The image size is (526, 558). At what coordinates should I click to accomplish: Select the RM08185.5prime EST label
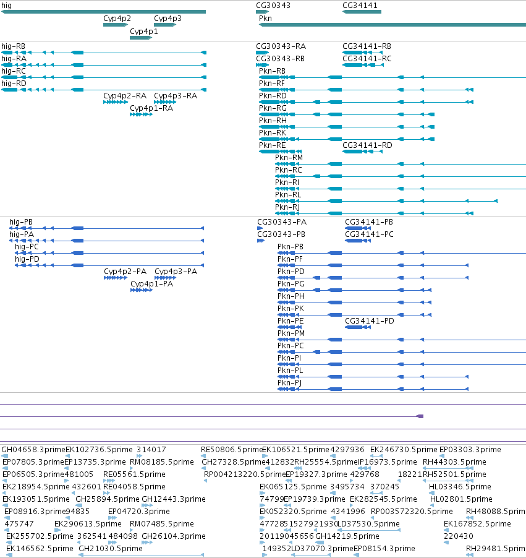pyautogui.click(x=162, y=462)
